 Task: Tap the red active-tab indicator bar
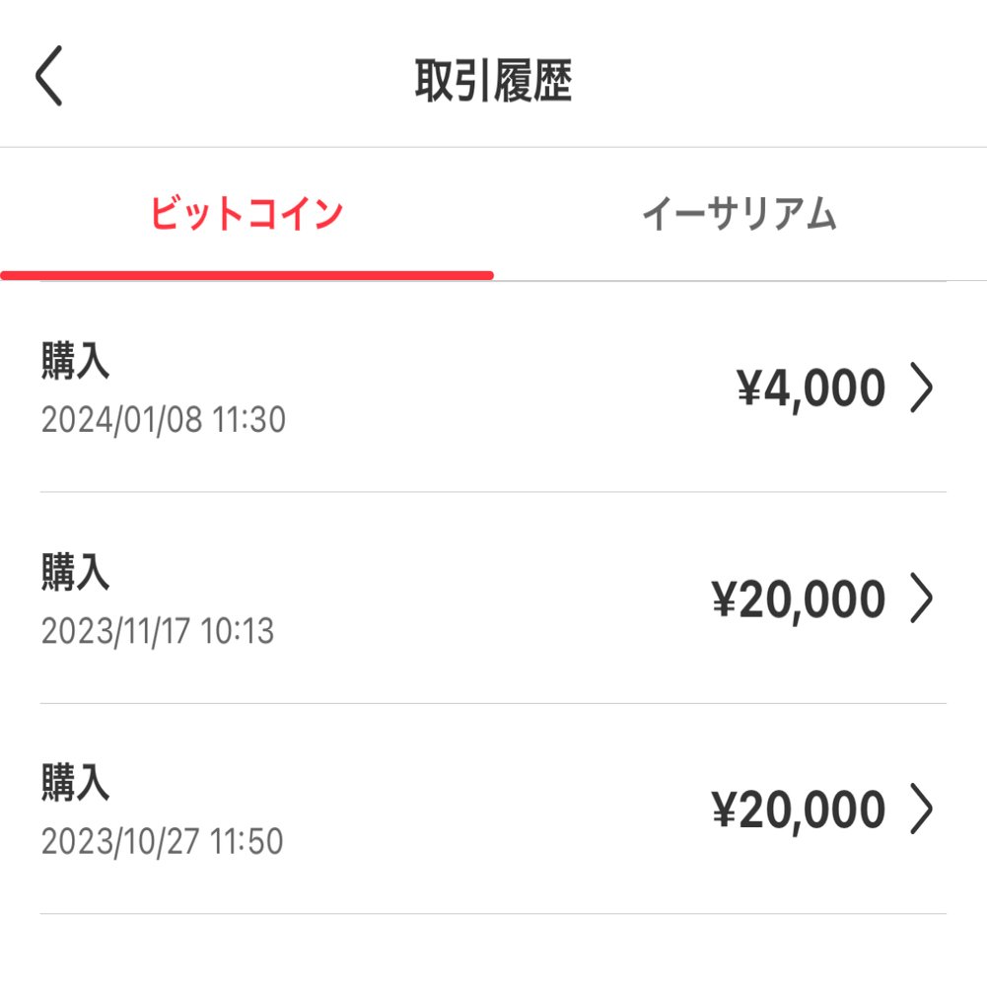pyautogui.click(x=247, y=273)
